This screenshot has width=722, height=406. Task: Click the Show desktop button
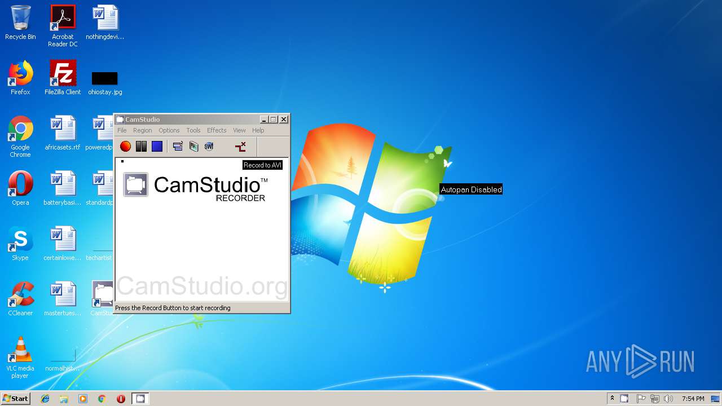click(716, 399)
